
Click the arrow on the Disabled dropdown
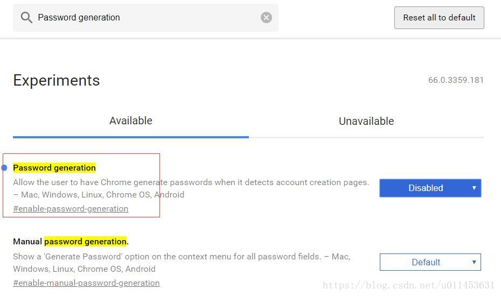click(x=474, y=188)
